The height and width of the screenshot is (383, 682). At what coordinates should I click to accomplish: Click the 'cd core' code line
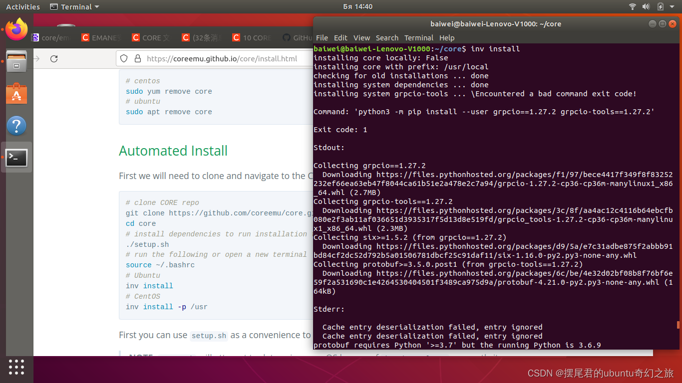click(141, 224)
